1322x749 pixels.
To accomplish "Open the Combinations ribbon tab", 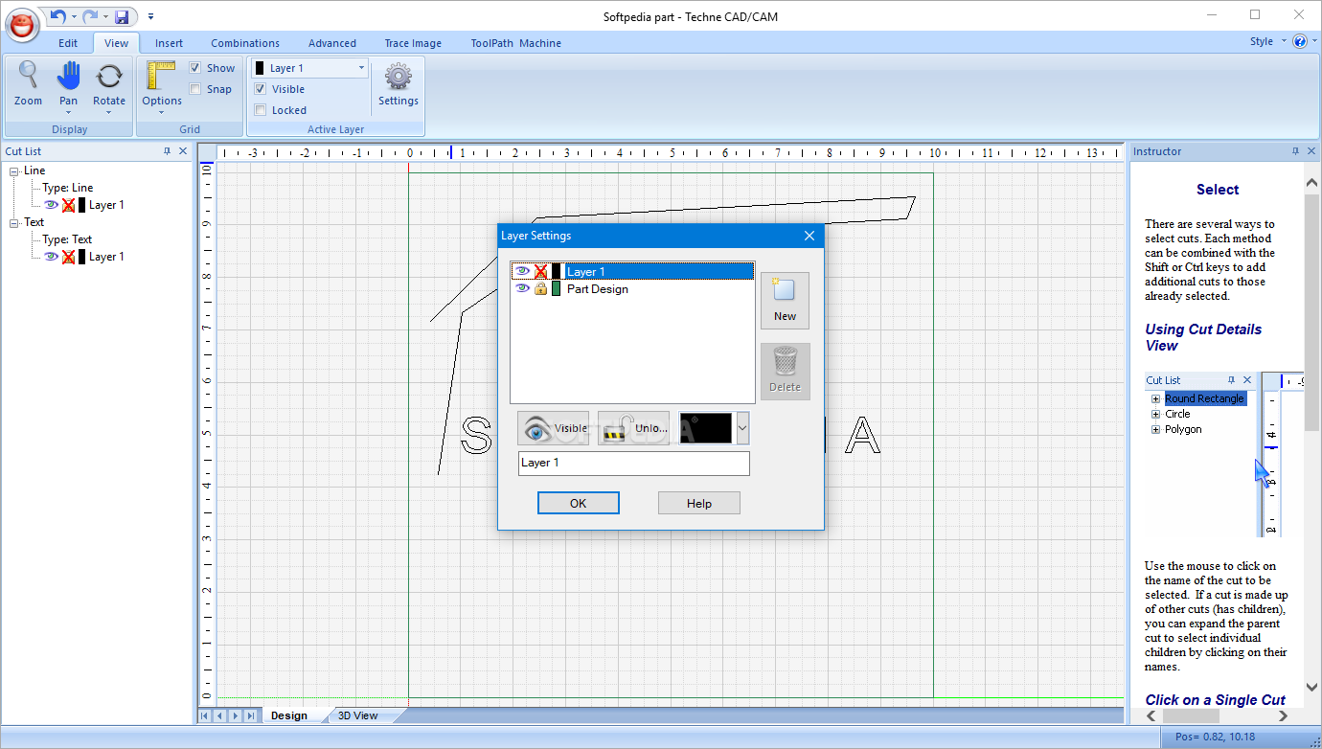I will [x=245, y=43].
